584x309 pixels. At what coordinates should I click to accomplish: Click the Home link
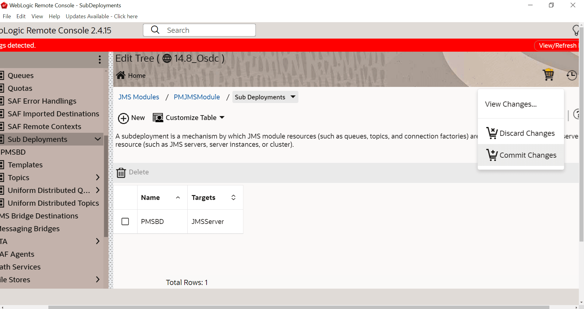click(x=137, y=75)
